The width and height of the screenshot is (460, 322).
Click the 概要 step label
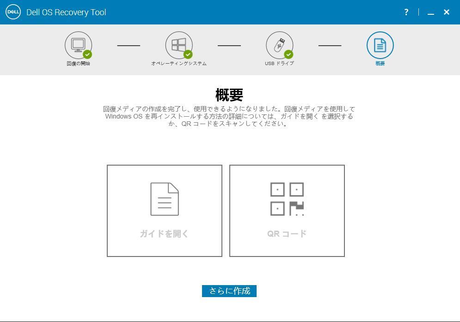380,64
